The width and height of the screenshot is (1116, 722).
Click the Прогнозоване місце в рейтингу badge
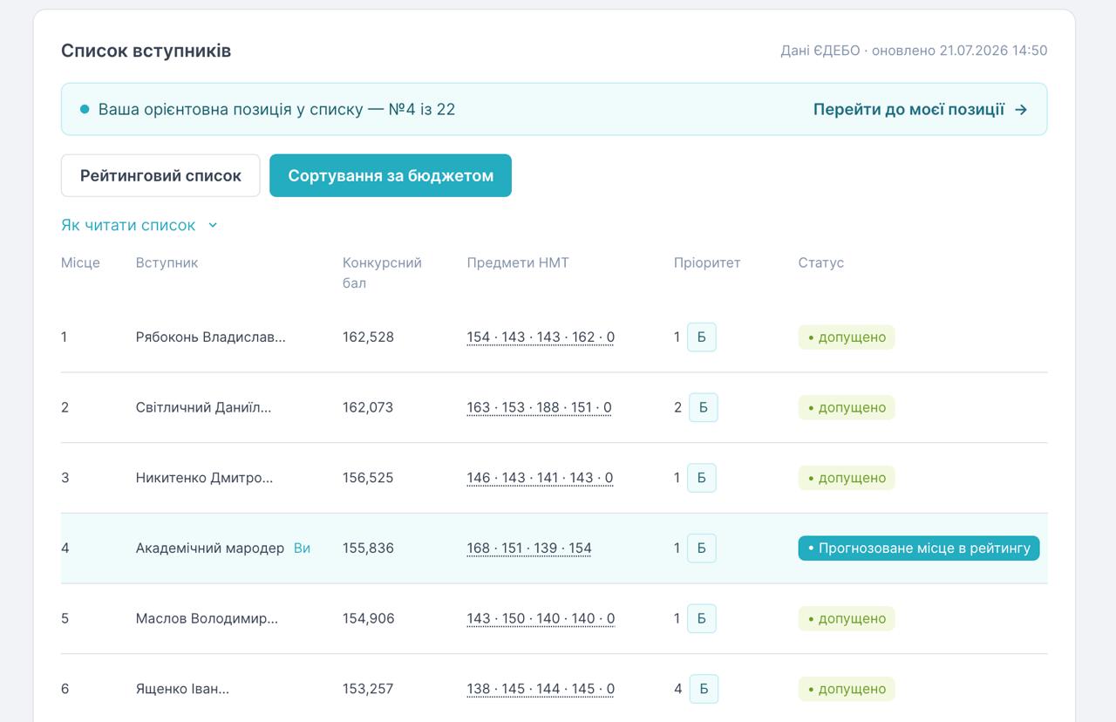click(919, 548)
